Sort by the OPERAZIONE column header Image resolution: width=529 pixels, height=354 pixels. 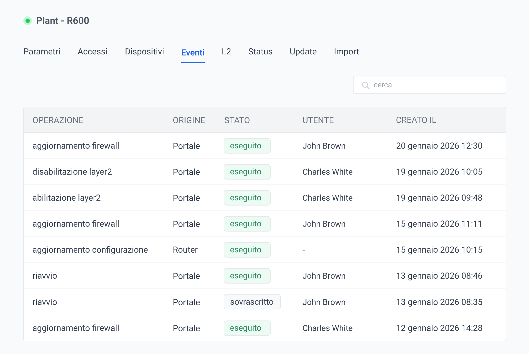point(58,120)
